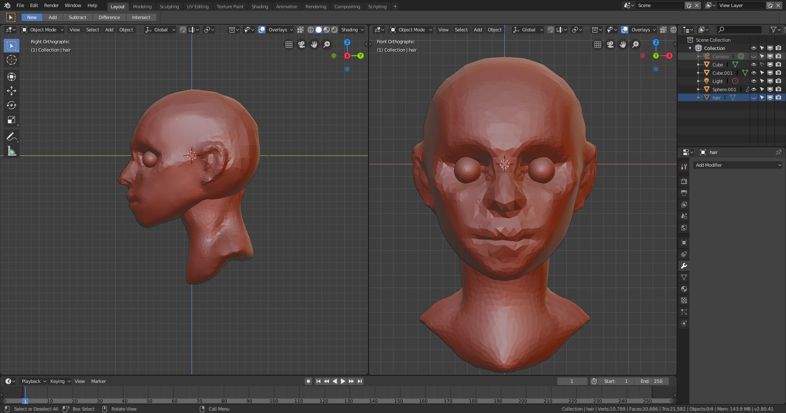Open the Object properties tab
Image resolution: width=786 pixels, height=413 pixels.
coord(684,243)
